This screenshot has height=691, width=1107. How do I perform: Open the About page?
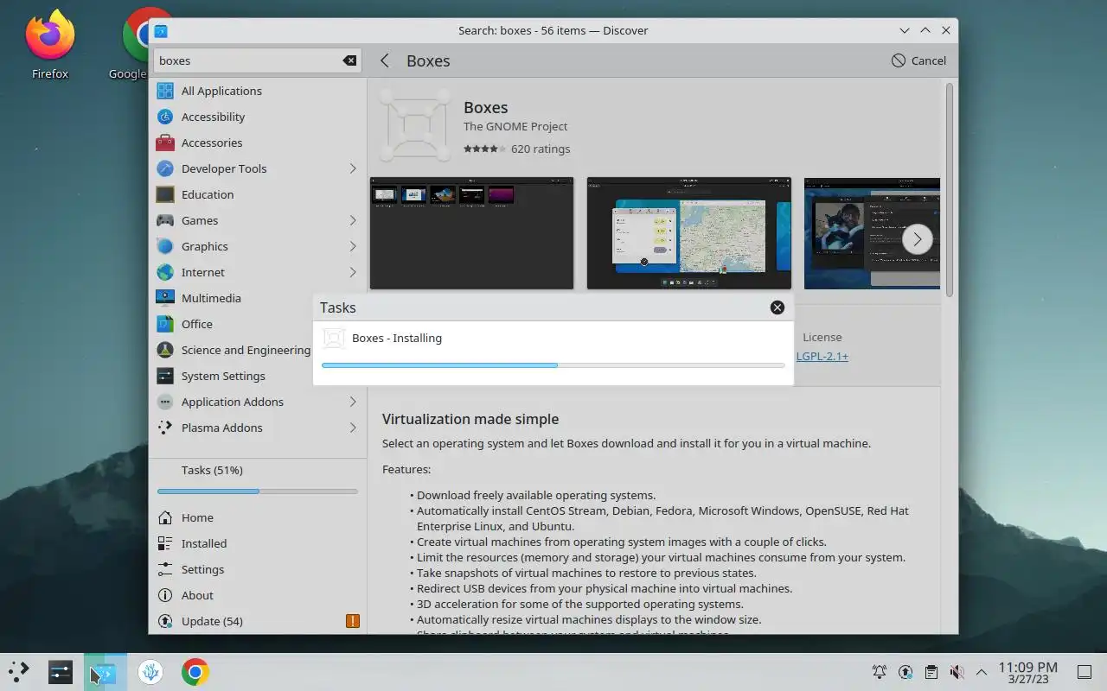coord(258,595)
